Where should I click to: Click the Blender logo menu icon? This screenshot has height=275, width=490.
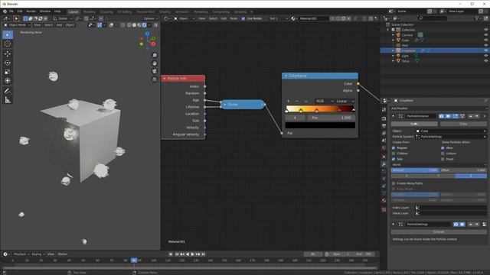[x=5, y=11]
